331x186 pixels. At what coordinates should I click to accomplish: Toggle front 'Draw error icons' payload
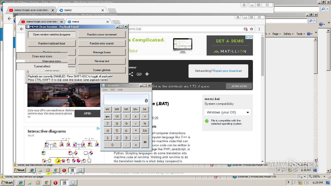[42, 56]
